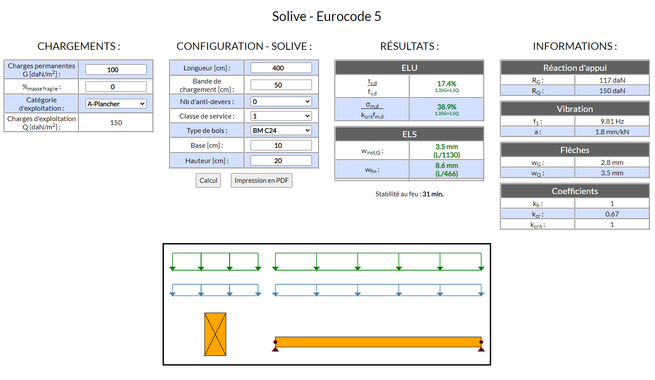Click the Longueur input field
The image size is (655, 380).
coord(281,68)
